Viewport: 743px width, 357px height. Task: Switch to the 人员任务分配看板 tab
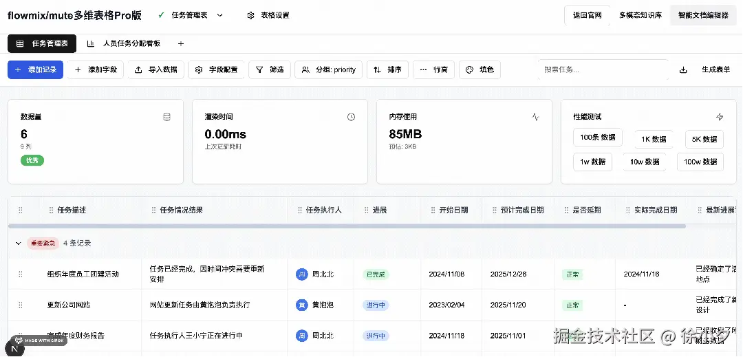[x=124, y=43]
